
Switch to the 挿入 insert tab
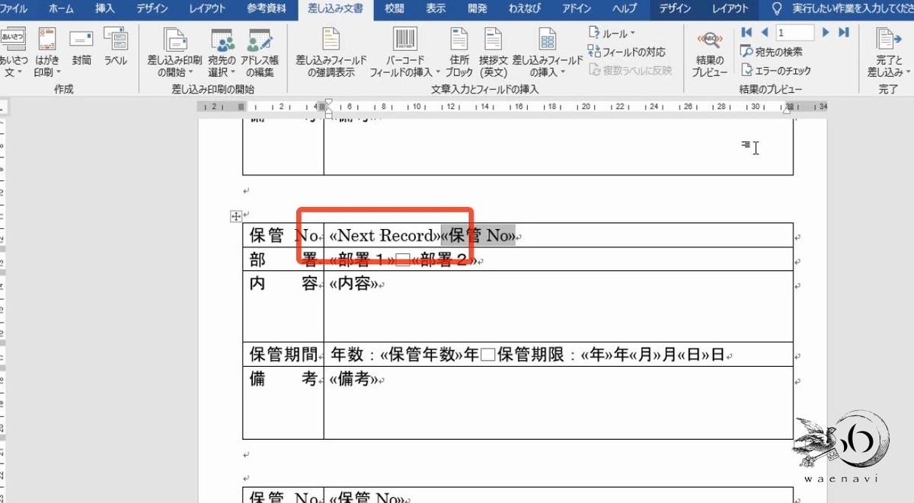pos(105,9)
